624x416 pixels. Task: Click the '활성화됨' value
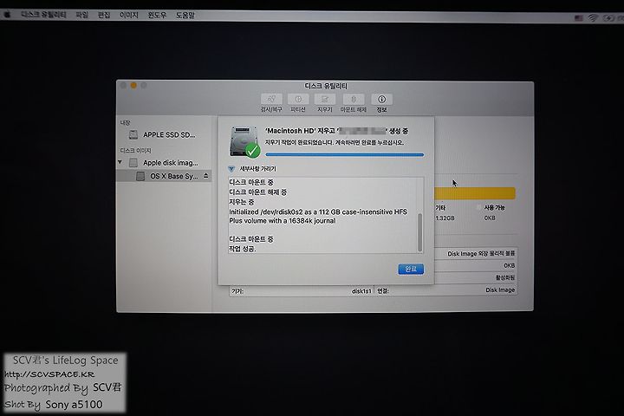point(504,277)
